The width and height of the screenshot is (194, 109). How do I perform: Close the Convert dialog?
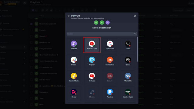pos(135,16)
